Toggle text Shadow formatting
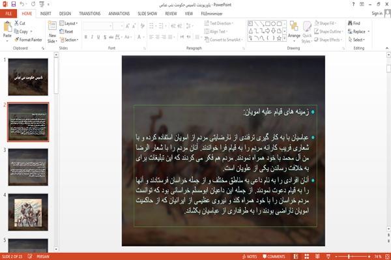391x260 pixels. [105, 37]
